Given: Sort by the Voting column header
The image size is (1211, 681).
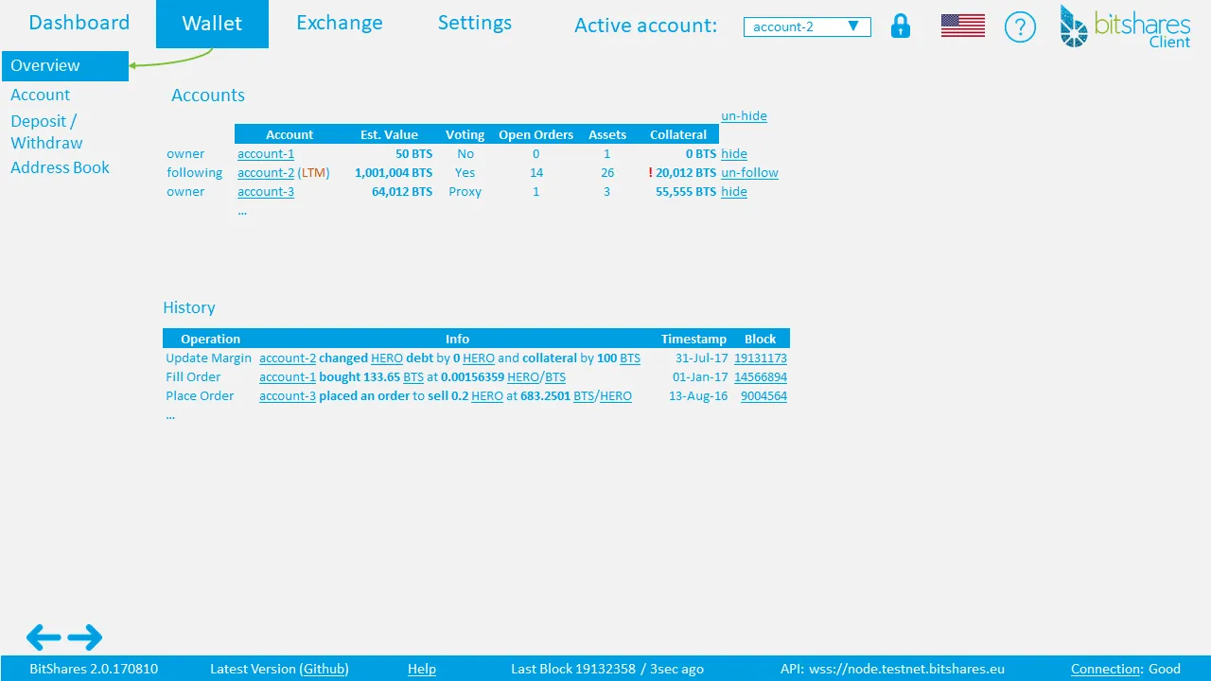Looking at the screenshot, I should [465, 134].
